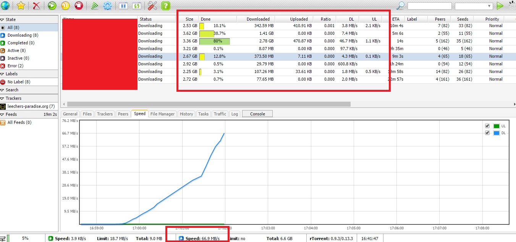Sort torrents by the Downloaded column header
This screenshot has height=242, width=516.
256,19
